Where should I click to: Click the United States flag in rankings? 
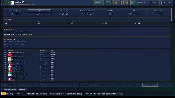coord(9,53)
